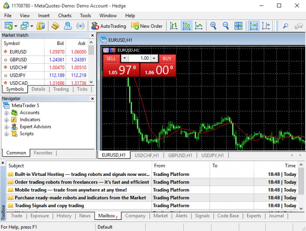This screenshot has width=306, height=231.
Task: Open Built-in Virtual Hosting mail message
Action: (152, 174)
